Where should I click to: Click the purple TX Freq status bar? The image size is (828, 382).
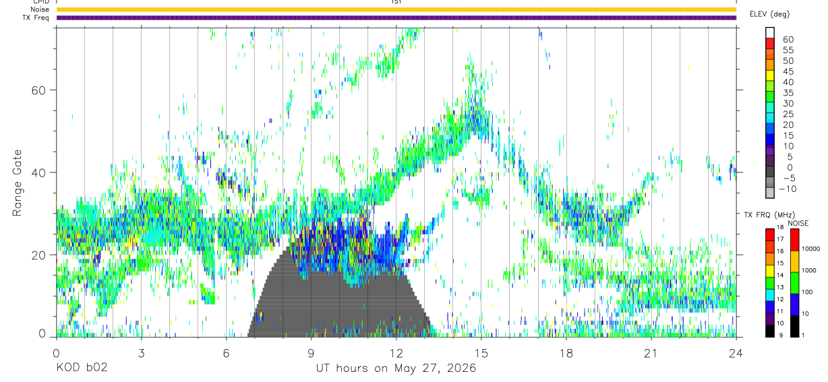[x=396, y=18]
